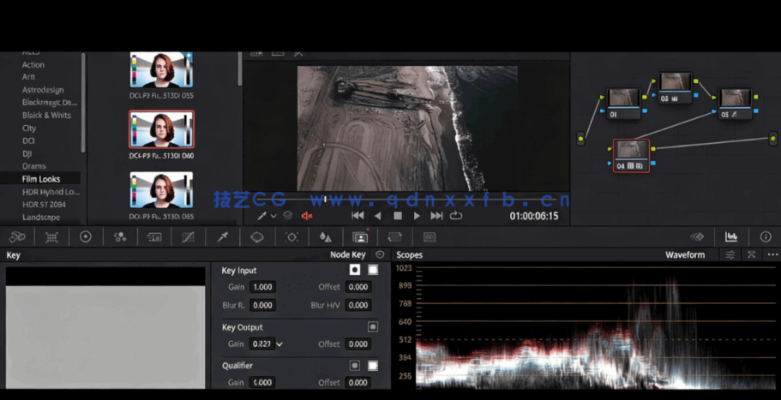Select the DJI LUT category

(27, 153)
